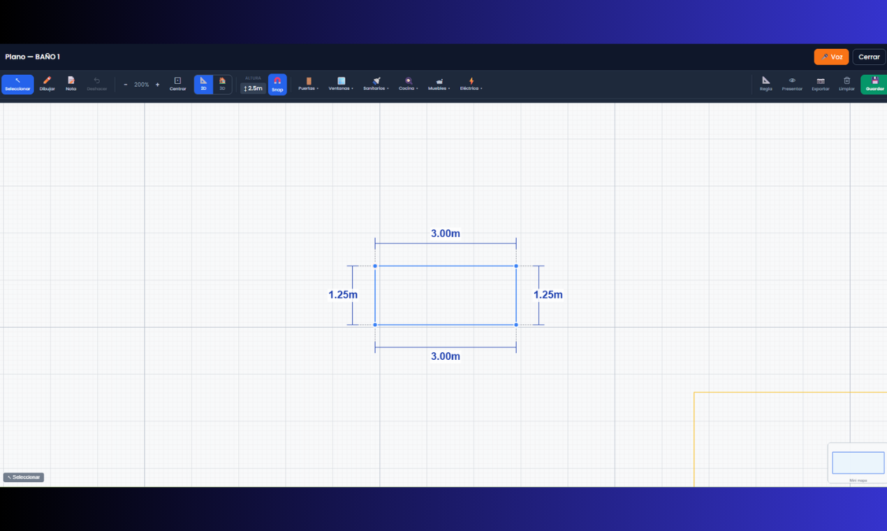Click the left 1.25m dimension label
This screenshot has height=531, width=887.
click(x=343, y=295)
